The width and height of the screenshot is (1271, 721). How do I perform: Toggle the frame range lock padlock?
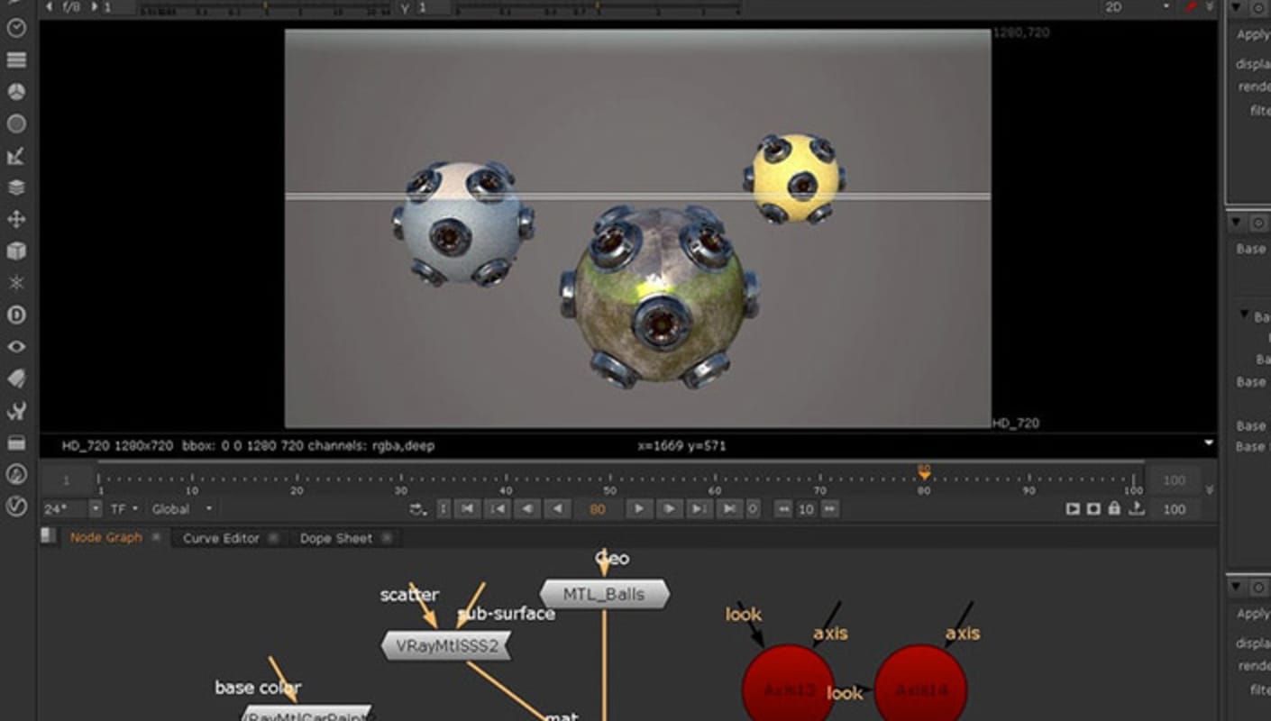(x=1113, y=509)
